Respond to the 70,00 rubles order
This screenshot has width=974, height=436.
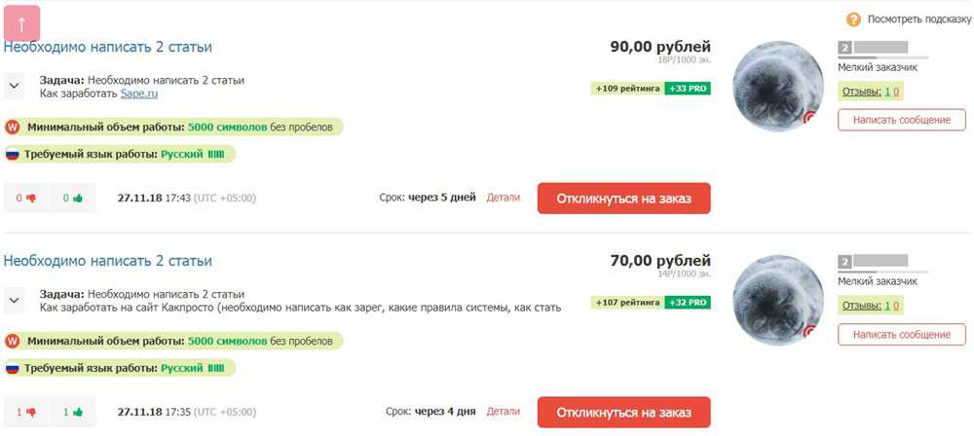pos(623,412)
